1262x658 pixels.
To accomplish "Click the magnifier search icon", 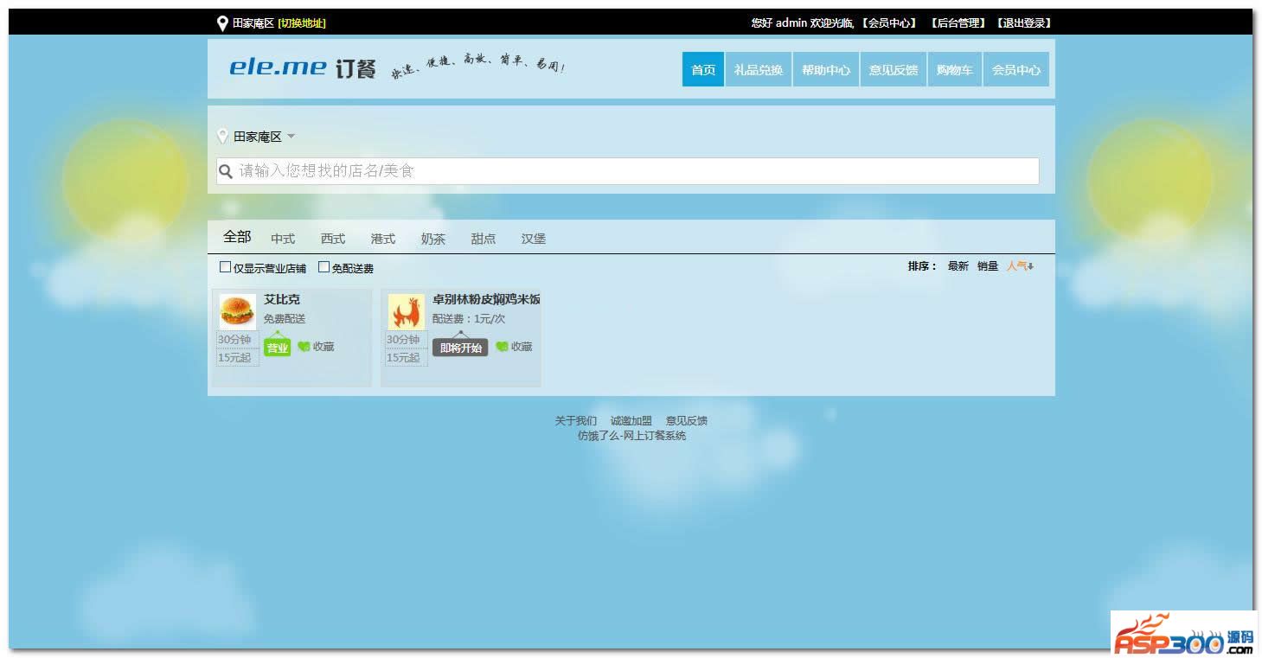I will pyautogui.click(x=226, y=171).
